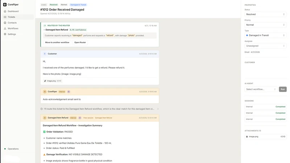This screenshot has height=163, width=290.
Task: Click the Routed by the Router icon
Action: click(45, 25)
